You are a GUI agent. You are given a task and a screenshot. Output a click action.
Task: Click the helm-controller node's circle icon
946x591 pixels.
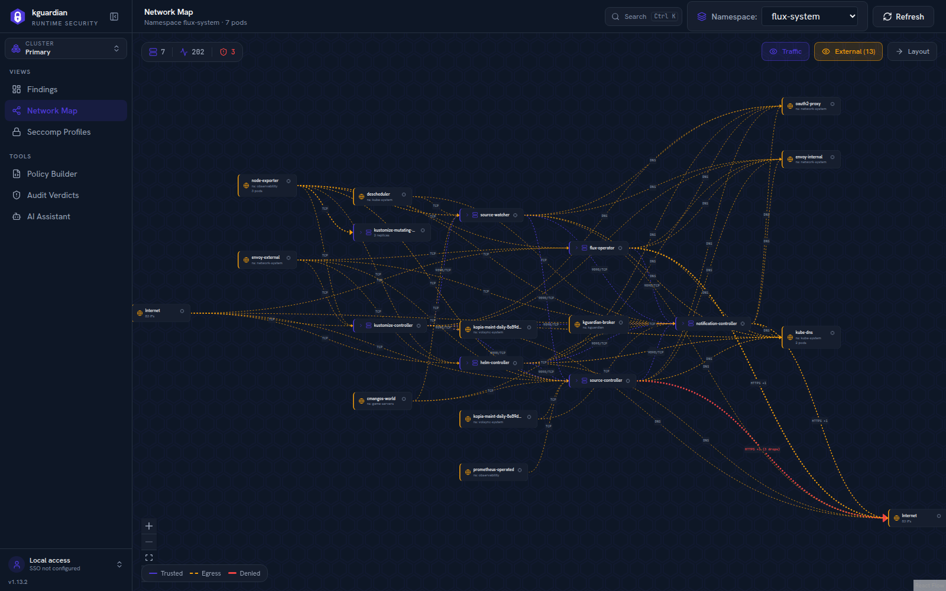(515, 363)
